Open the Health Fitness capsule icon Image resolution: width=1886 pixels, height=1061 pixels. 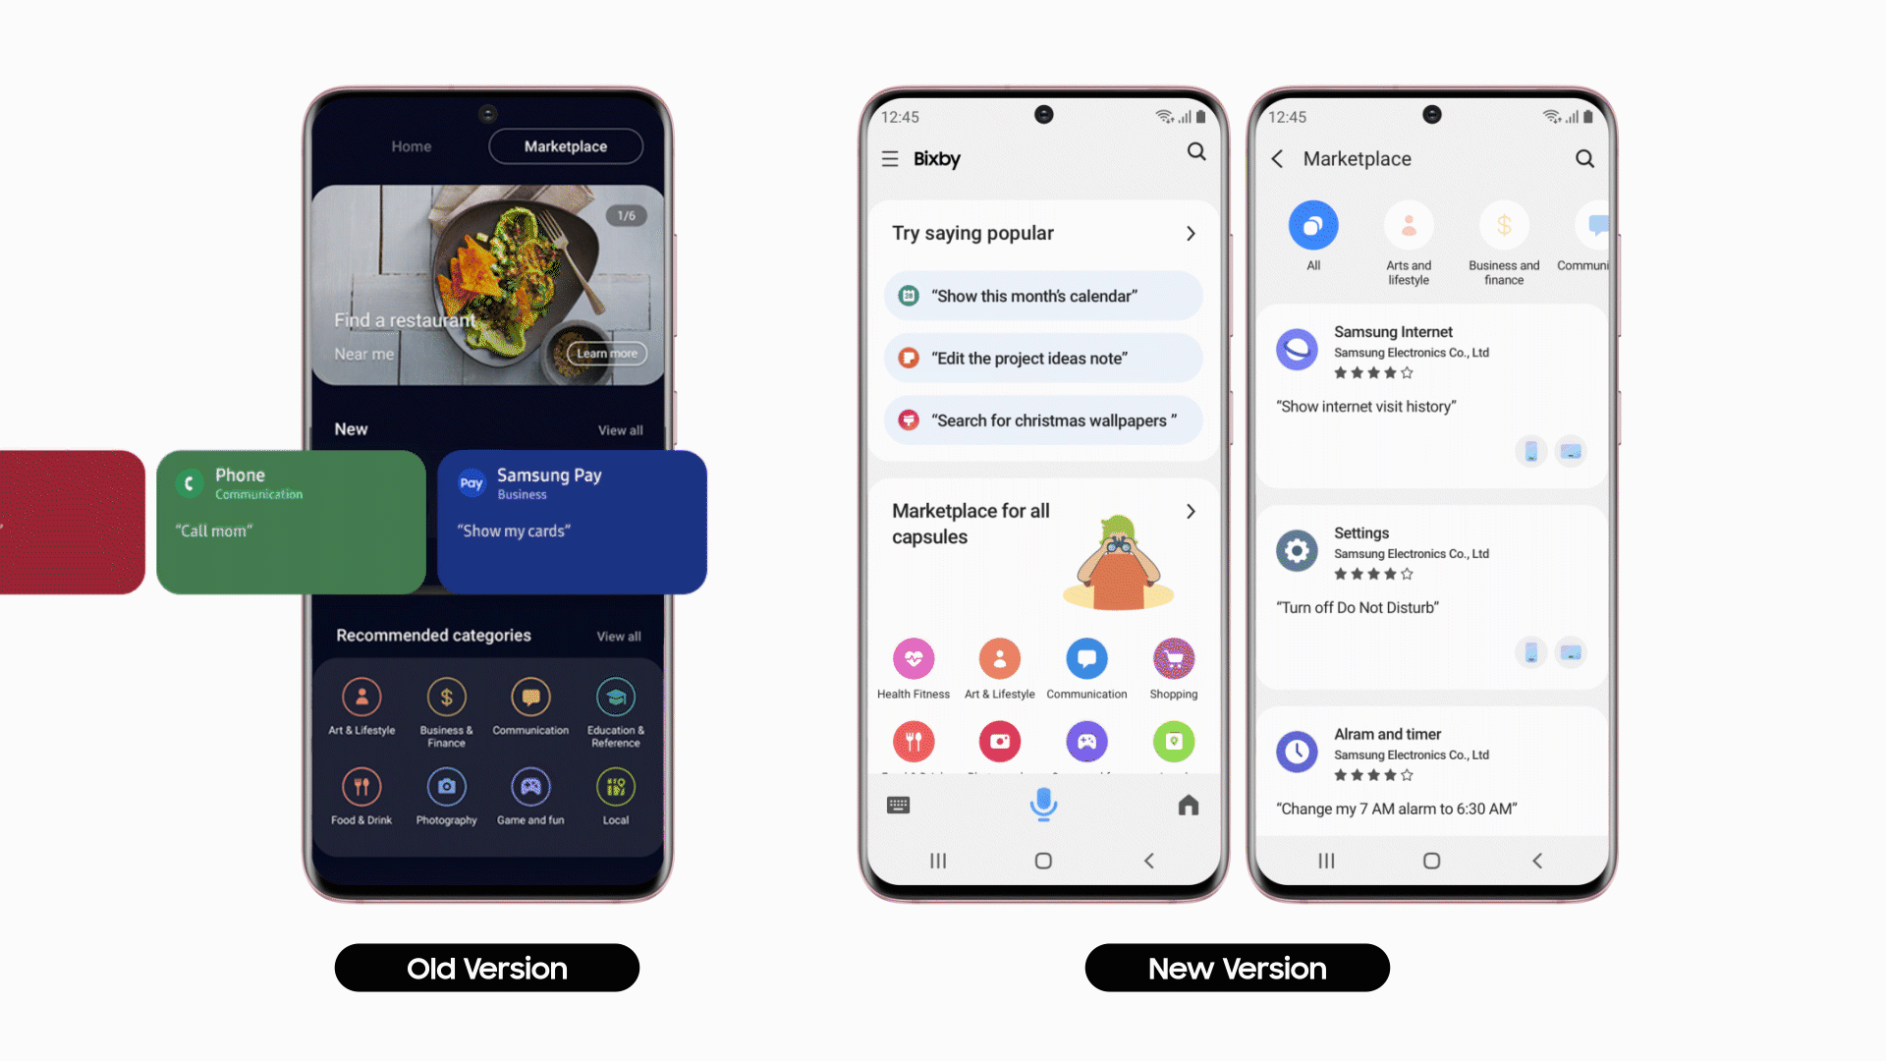pyautogui.click(x=912, y=659)
